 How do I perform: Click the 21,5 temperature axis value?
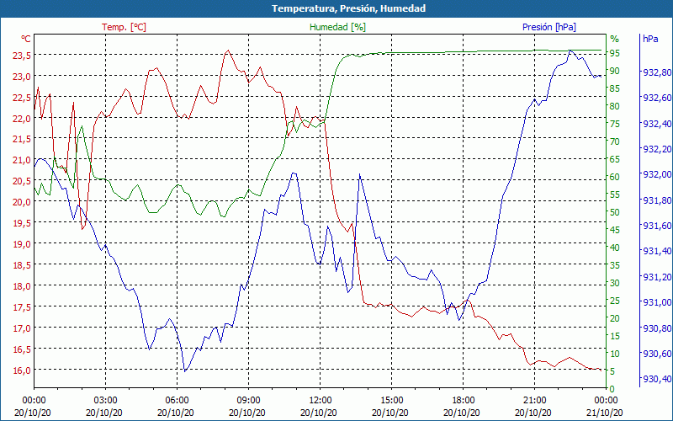click(23, 139)
